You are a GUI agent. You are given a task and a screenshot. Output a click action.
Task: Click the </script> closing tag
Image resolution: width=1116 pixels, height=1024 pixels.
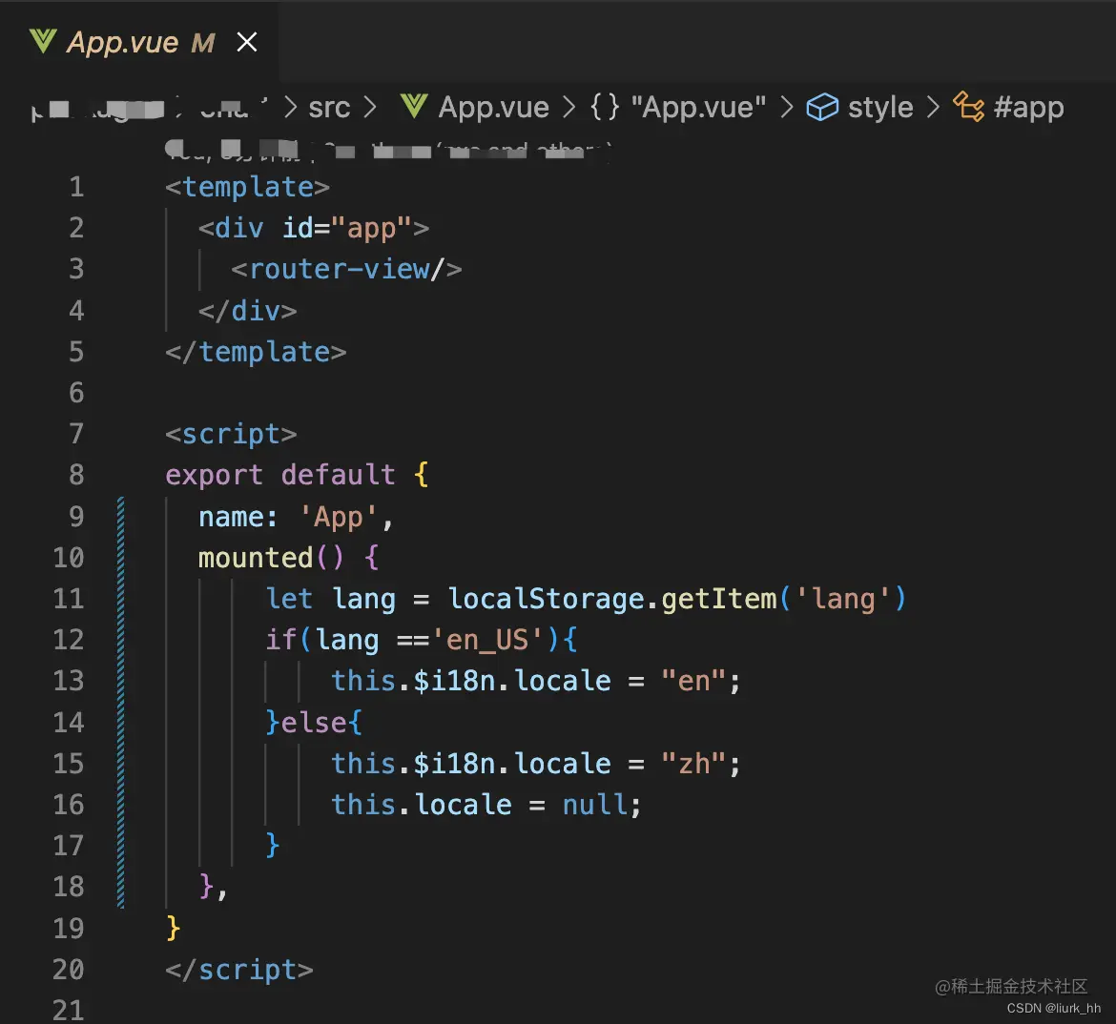click(x=238, y=970)
